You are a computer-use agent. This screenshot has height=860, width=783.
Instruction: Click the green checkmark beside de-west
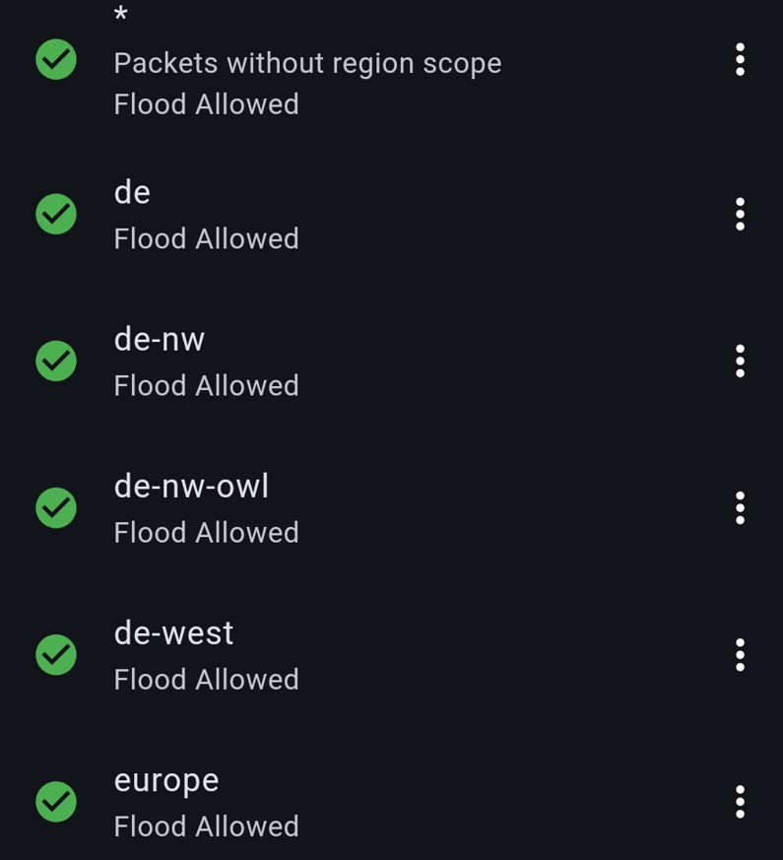tap(56, 654)
